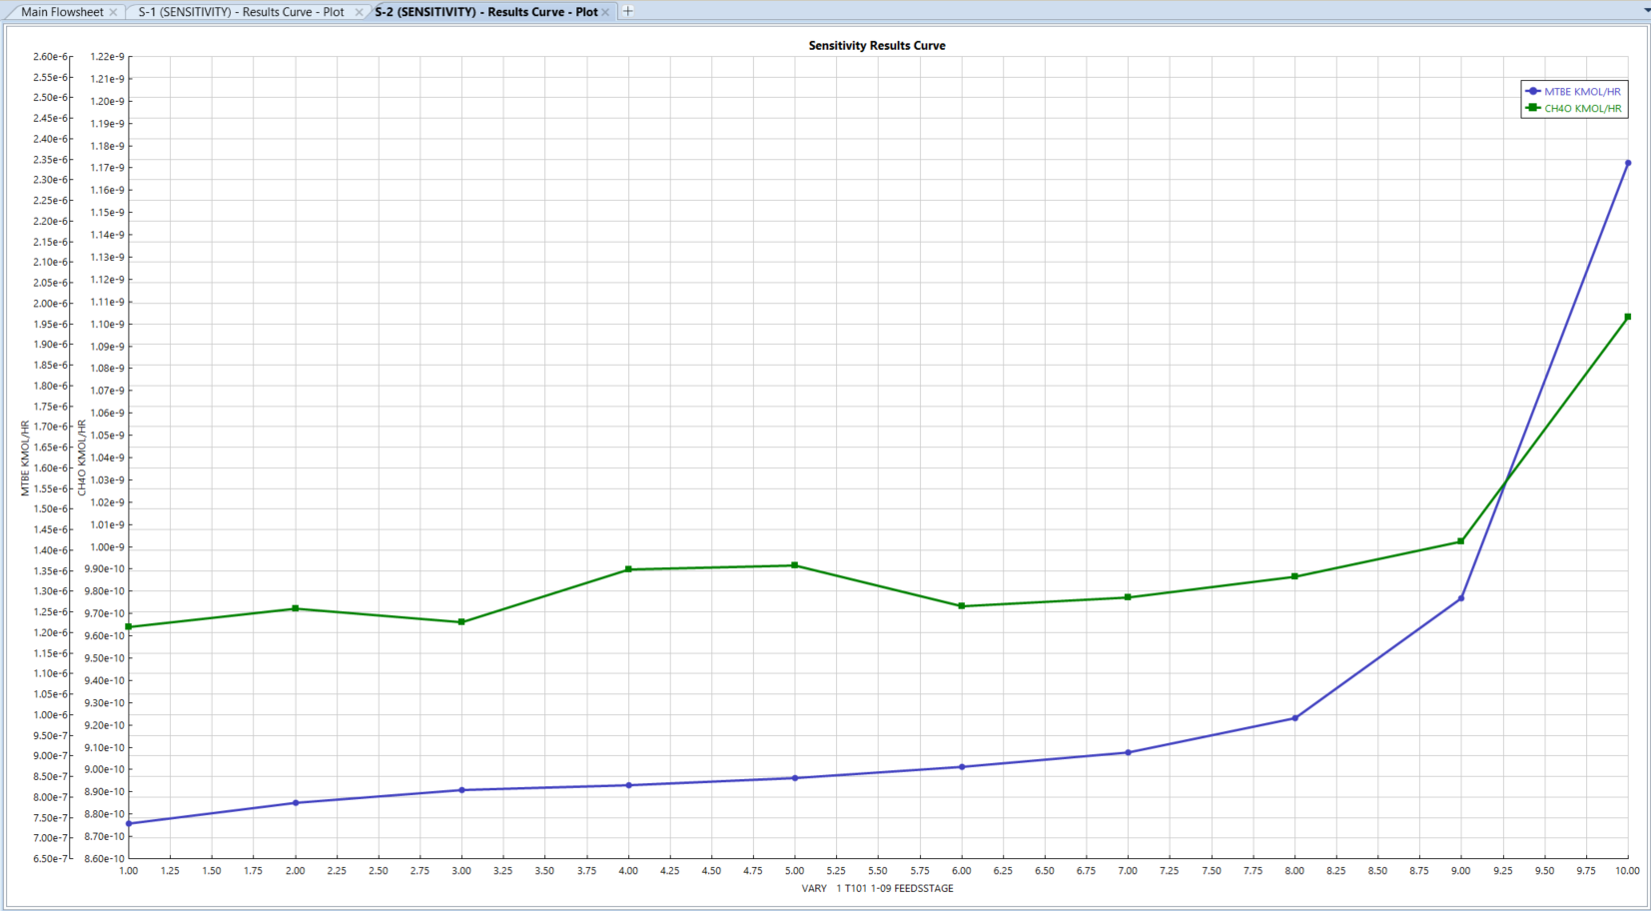
Task: Select the CH4O data point at stage 5.00
Action: (x=795, y=565)
